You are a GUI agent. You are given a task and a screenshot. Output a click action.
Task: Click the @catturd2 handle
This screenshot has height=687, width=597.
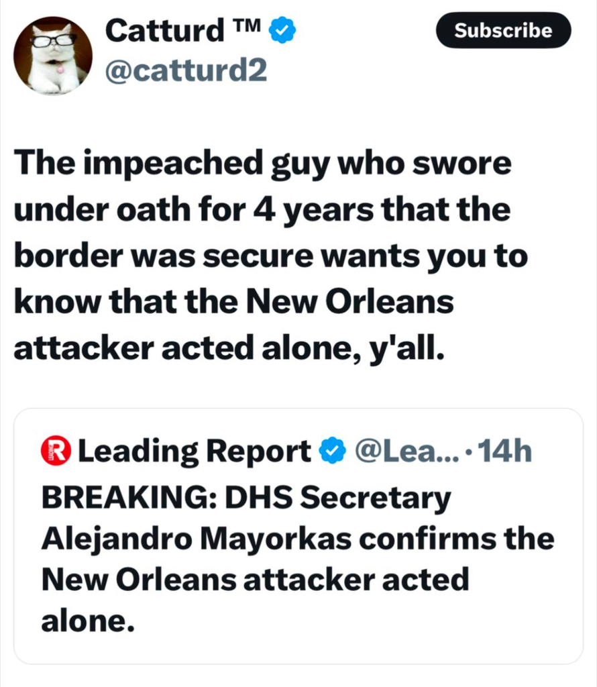tap(186, 70)
